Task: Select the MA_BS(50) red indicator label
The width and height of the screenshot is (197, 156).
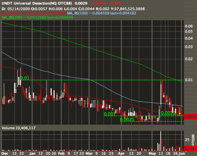Action: (34, 13)
